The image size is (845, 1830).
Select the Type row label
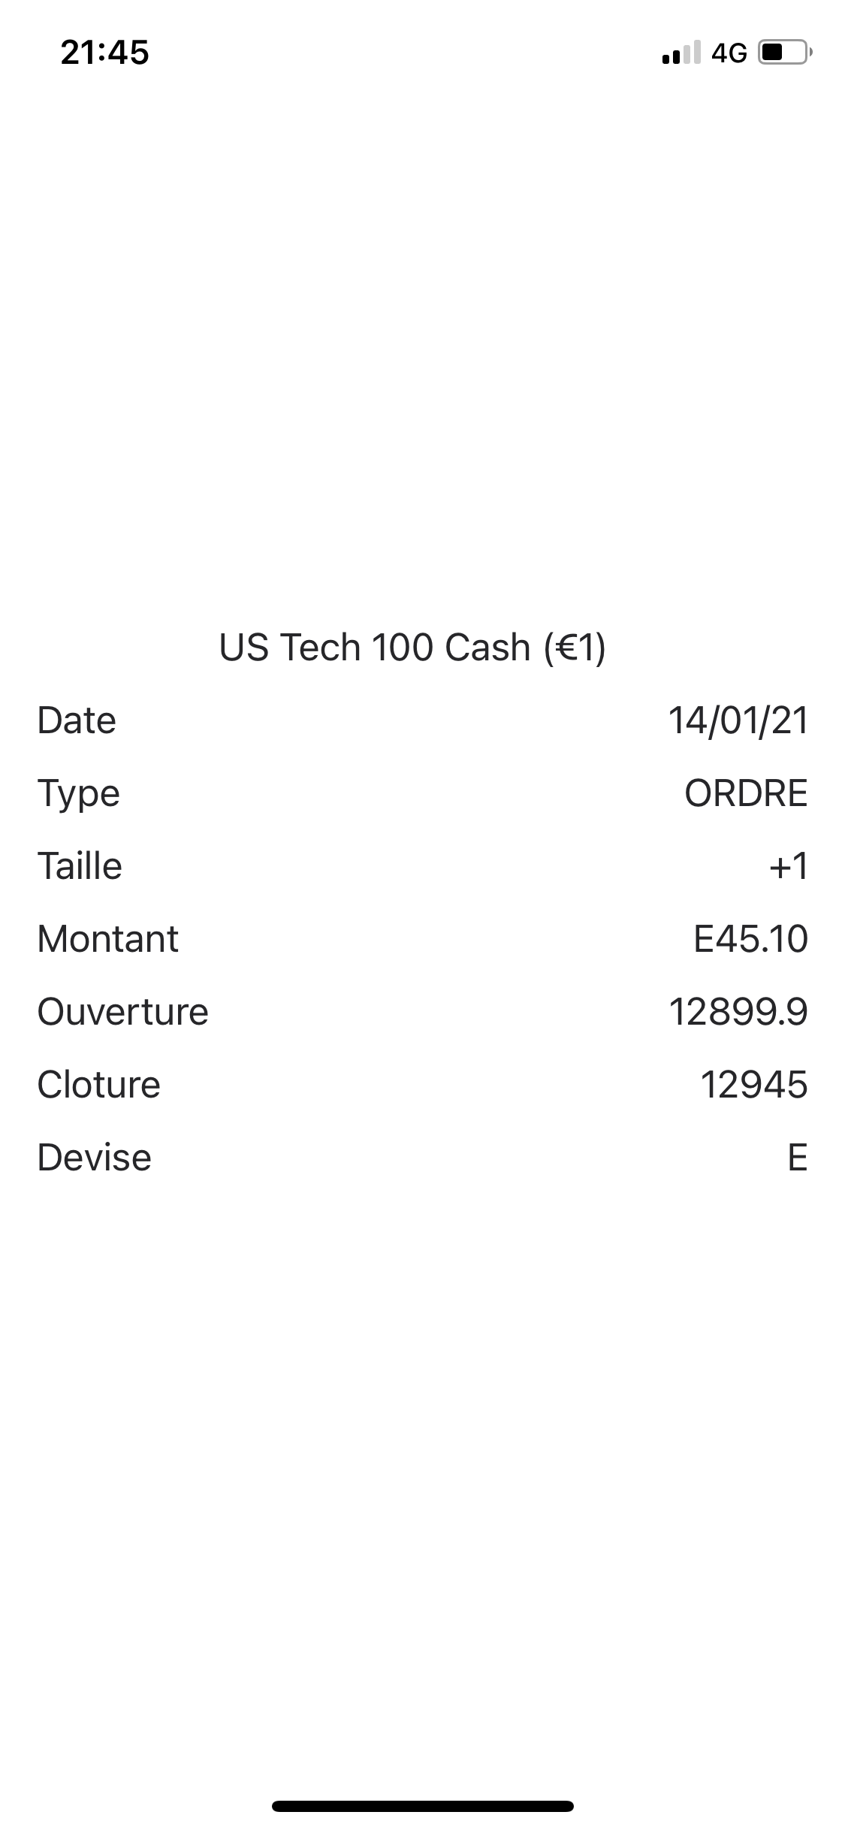point(79,793)
